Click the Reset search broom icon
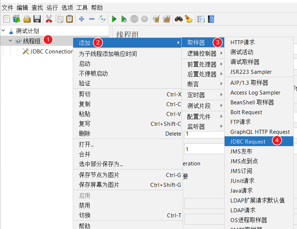Image resolution: width=297 pixels, height=229 pixels. [189, 19]
